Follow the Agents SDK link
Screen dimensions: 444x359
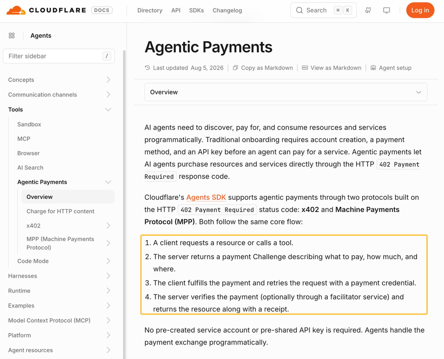click(x=206, y=197)
